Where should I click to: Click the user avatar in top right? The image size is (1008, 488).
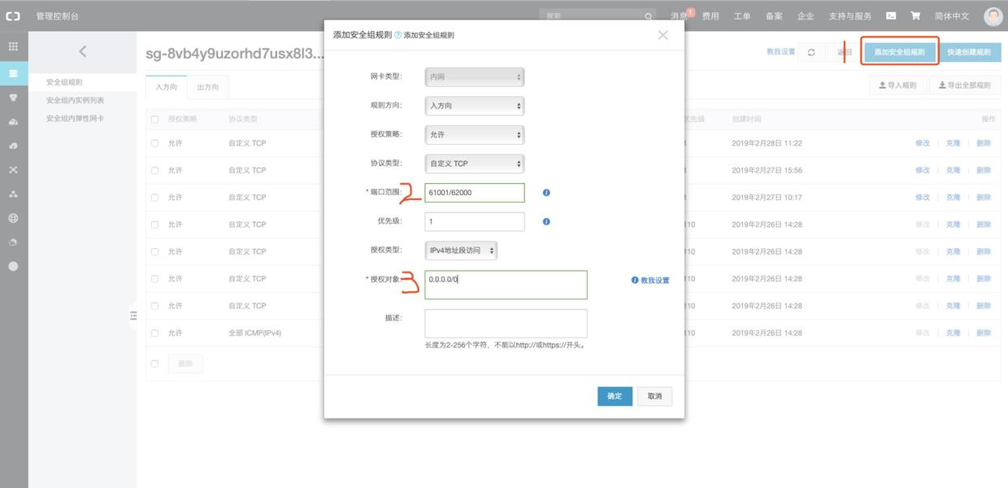993,15
